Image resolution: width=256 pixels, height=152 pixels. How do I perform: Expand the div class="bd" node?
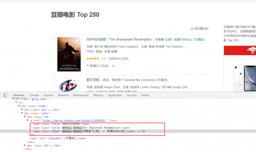(x=25, y=146)
